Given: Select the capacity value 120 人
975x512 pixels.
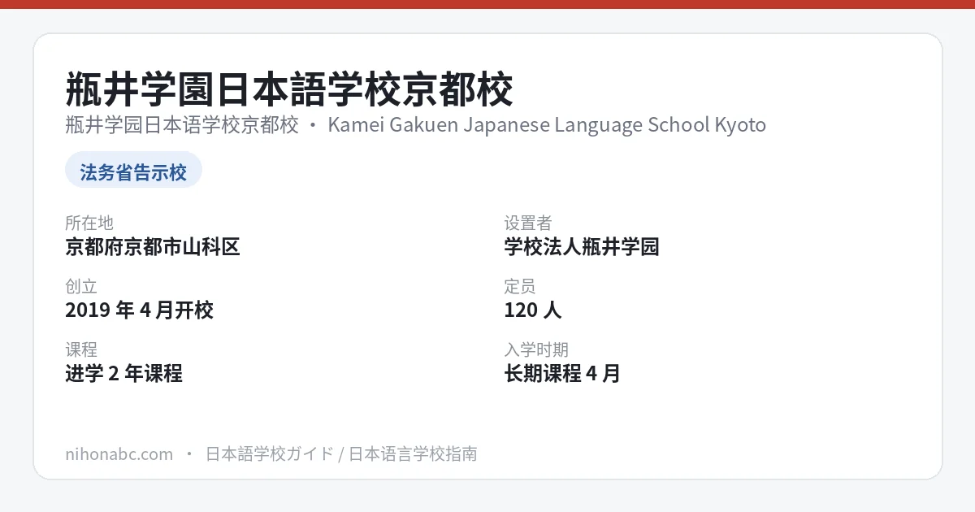Looking at the screenshot, I should pyautogui.click(x=533, y=310).
